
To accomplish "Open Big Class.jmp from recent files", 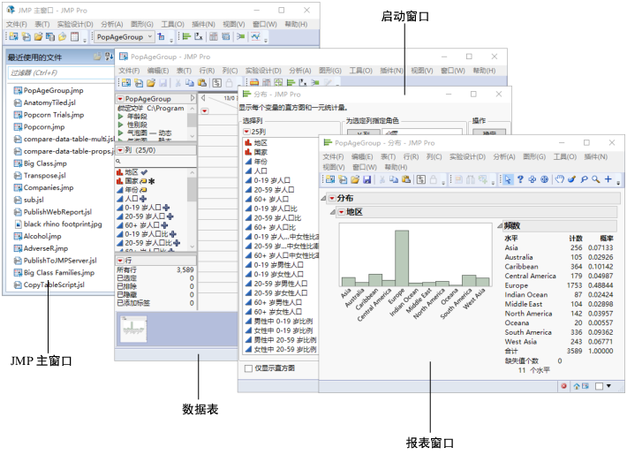I will point(45,163).
